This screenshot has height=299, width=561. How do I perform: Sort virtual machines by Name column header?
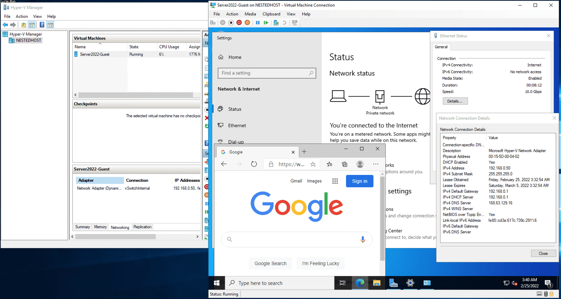tap(100, 47)
